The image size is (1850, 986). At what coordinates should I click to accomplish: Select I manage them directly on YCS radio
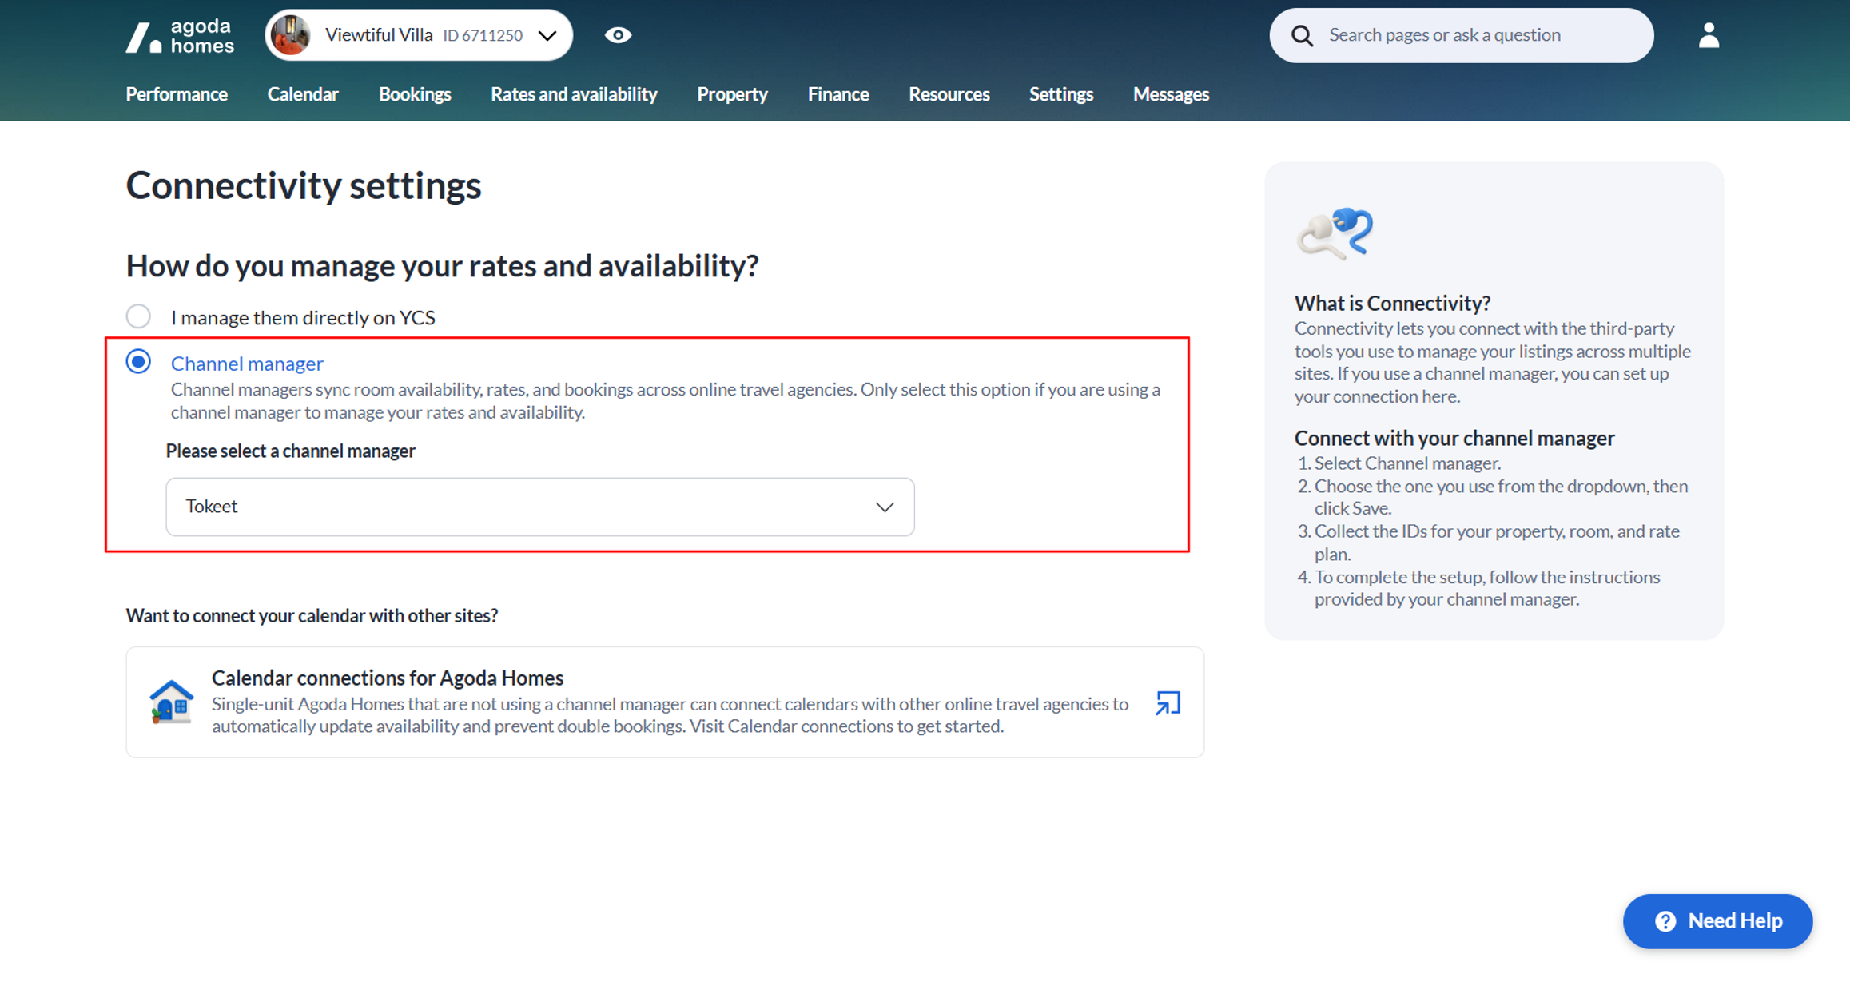(x=138, y=316)
